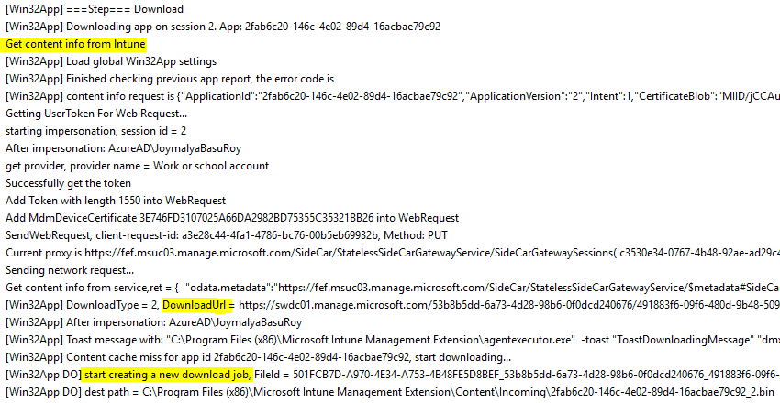Click 'starting impersonation, session id = 2'
Screen dimensions: 780x403
(96, 131)
